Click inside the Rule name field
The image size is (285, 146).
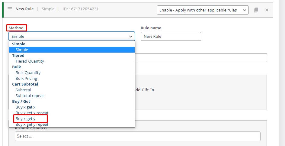point(171,36)
